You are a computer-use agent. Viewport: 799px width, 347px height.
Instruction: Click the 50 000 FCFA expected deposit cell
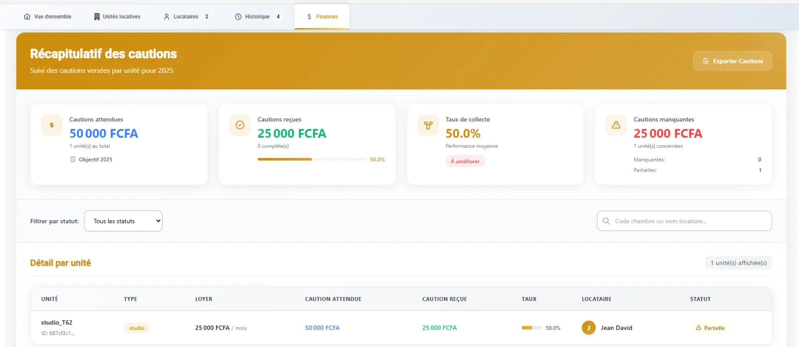[322, 328]
